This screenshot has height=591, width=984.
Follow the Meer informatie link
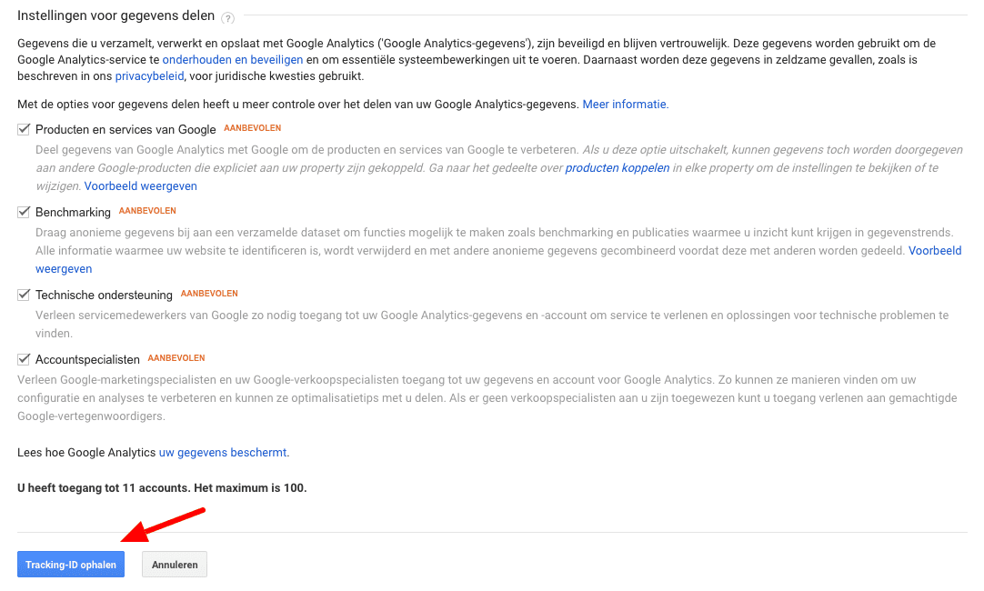click(626, 105)
